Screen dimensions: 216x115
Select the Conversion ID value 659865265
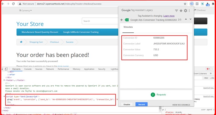159,38
